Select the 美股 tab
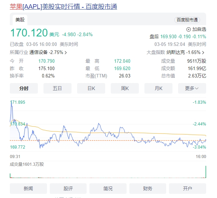Image resolution: width=217 pixels, height=198 pixels. (x=20, y=20)
